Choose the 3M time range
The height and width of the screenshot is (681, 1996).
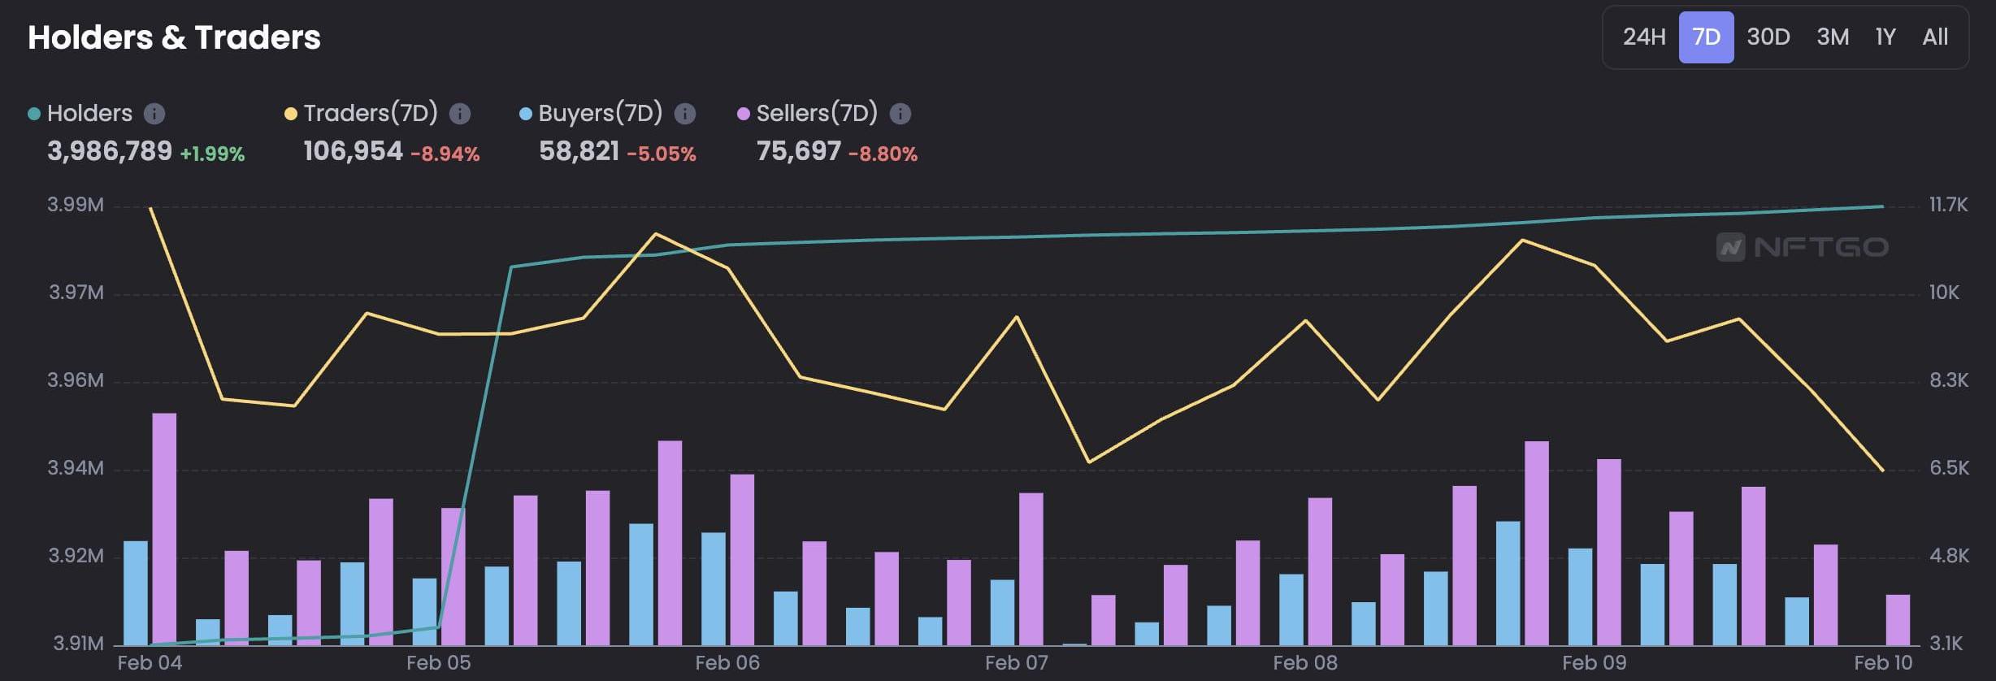pyautogui.click(x=1832, y=37)
